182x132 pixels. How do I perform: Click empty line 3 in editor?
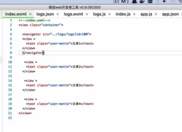coord(100,30)
